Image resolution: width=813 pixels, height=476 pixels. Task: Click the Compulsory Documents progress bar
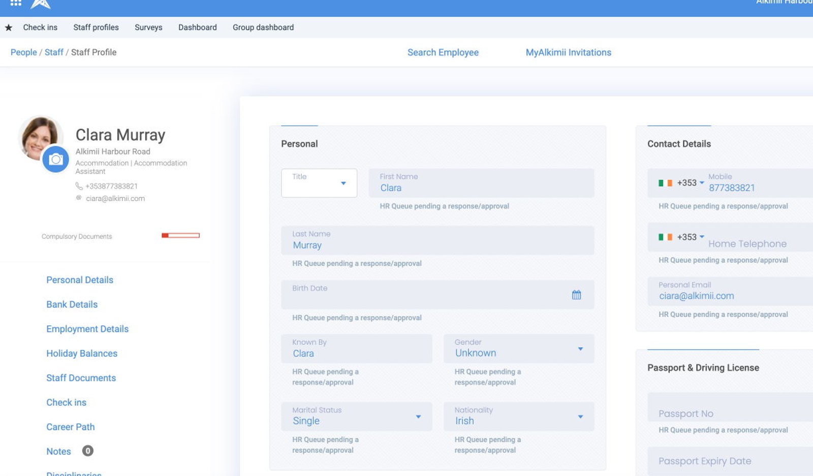pyautogui.click(x=180, y=235)
